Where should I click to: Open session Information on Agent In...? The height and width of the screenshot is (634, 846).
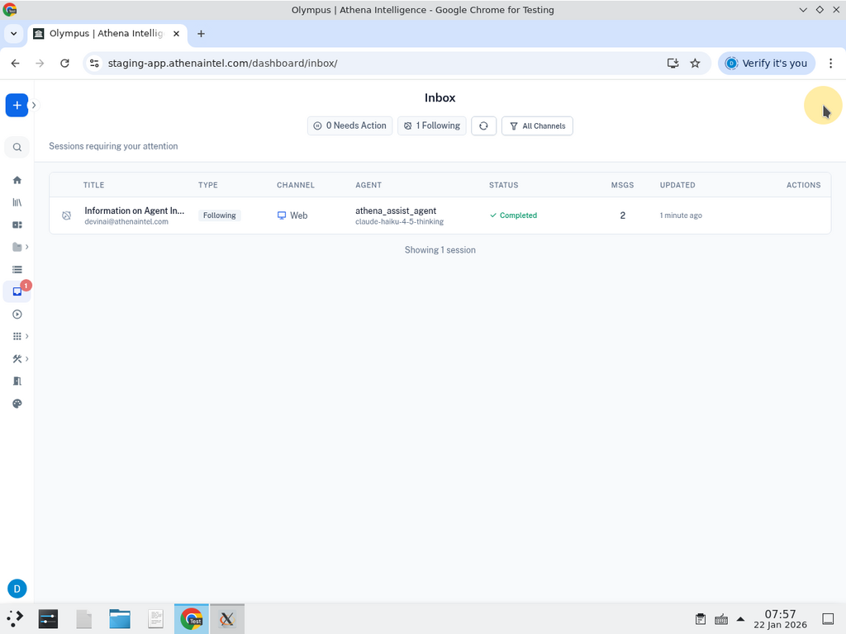(135, 211)
